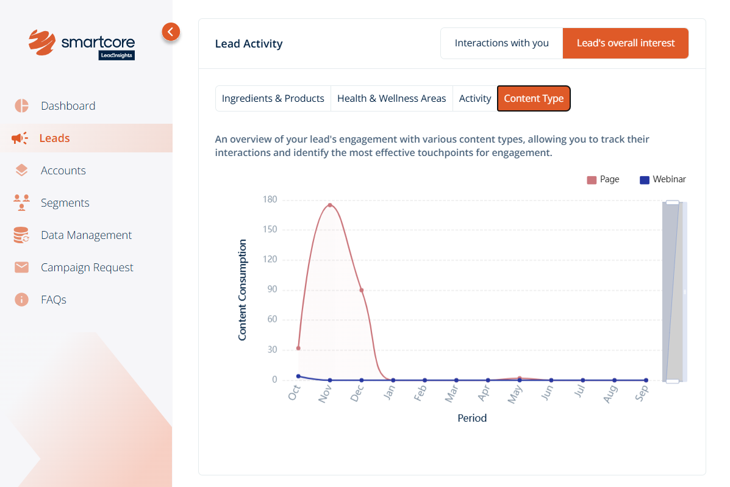This screenshot has height=487, width=730.
Task: Open the Health & Wellness Areas tab
Action: 391,99
